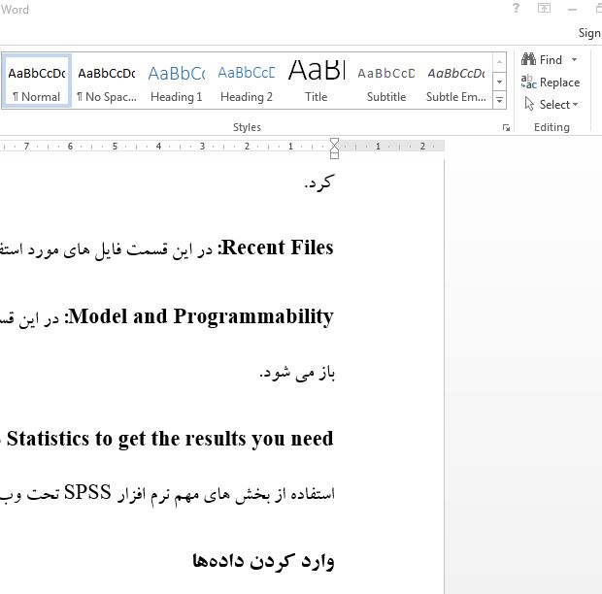Click the Replace button

click(551, 82)
